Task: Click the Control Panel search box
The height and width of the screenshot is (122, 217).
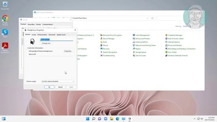Action: [x=170, y=18]
